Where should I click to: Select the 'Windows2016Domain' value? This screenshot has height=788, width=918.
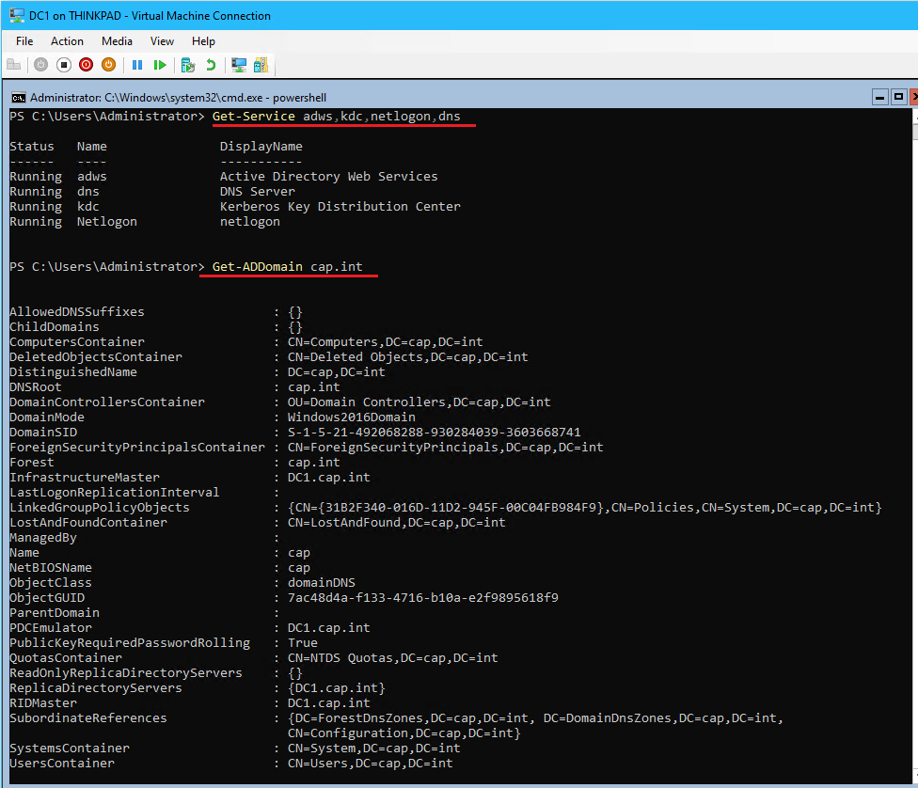point(351,417)
